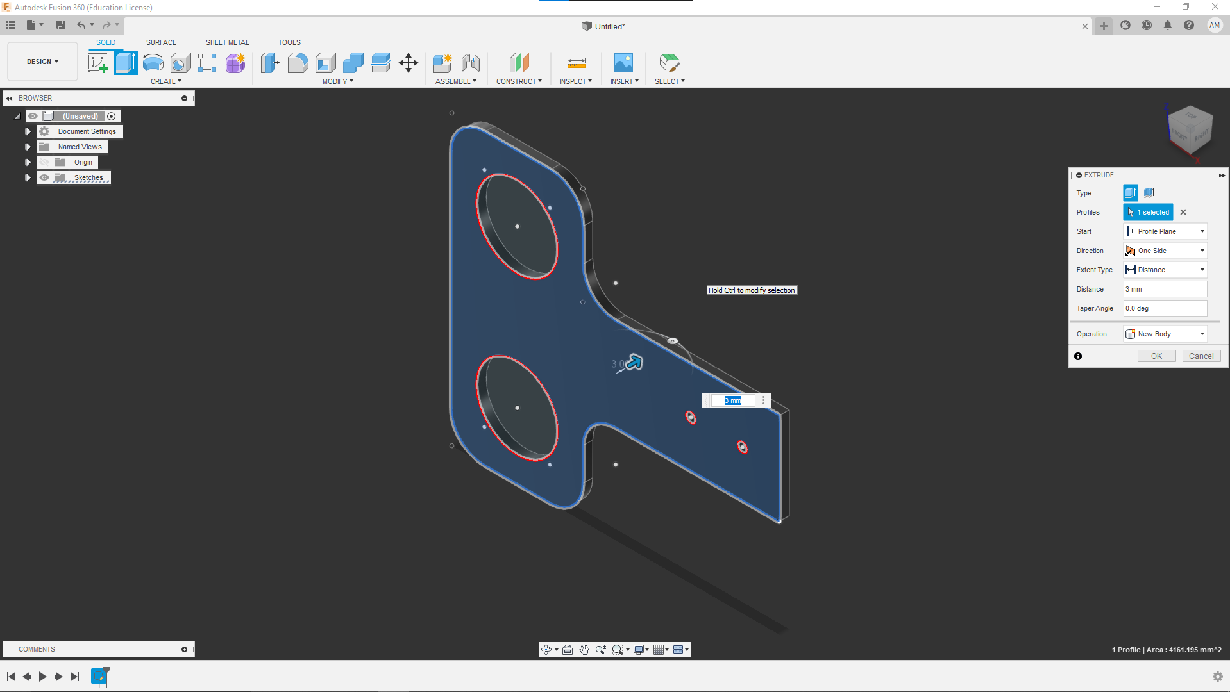Click the Move/Copy arrows icon
Screen dimensions: 1230x692
pos(409,63)
